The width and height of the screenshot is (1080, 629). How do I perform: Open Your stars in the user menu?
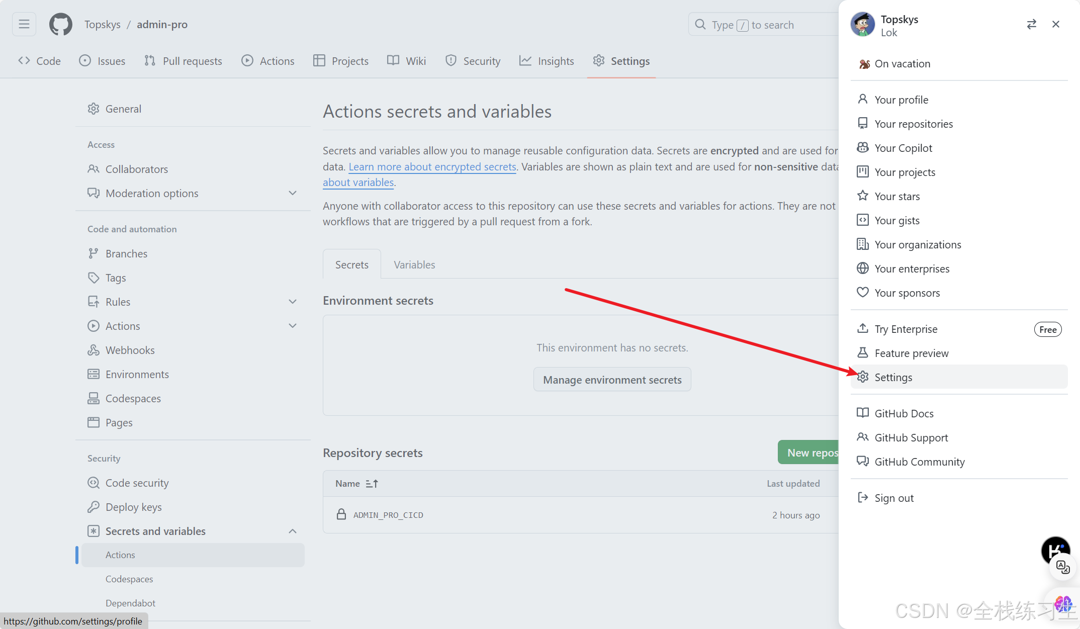pyautogui.click(x=897, y=196)
